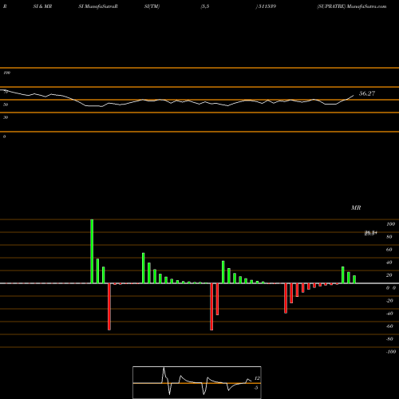Click the 50 label on RSI axis
399x399 pixels.
tap(6, 105)
